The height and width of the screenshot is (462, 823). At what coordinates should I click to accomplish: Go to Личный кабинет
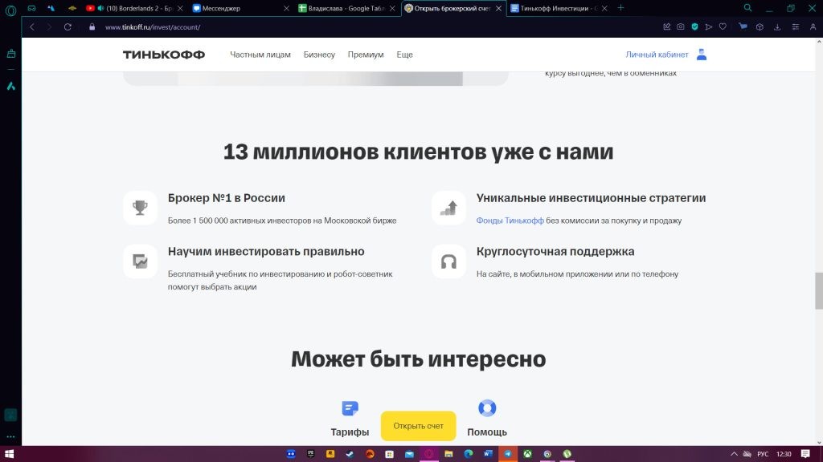pyautogui.click(x=657, y=55)
